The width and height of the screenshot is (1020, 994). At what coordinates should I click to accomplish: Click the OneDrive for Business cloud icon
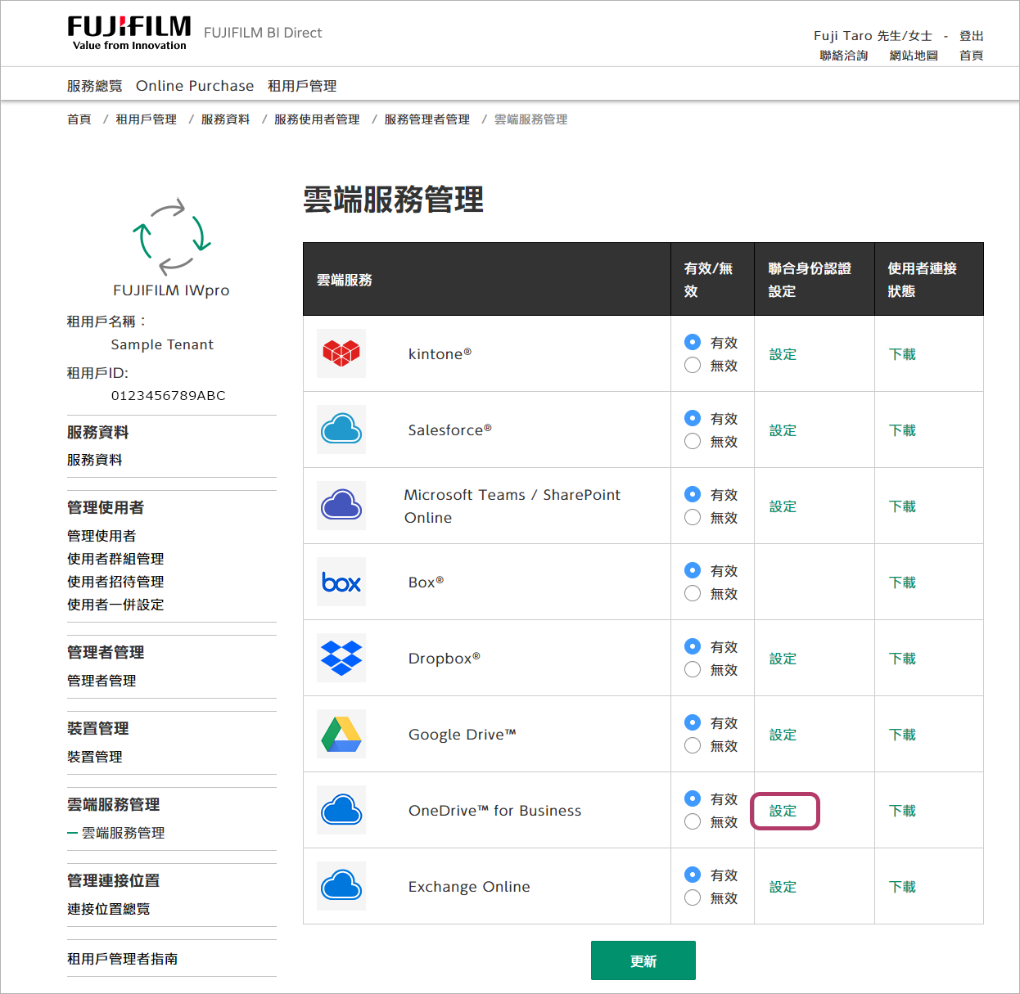[341, 810]
